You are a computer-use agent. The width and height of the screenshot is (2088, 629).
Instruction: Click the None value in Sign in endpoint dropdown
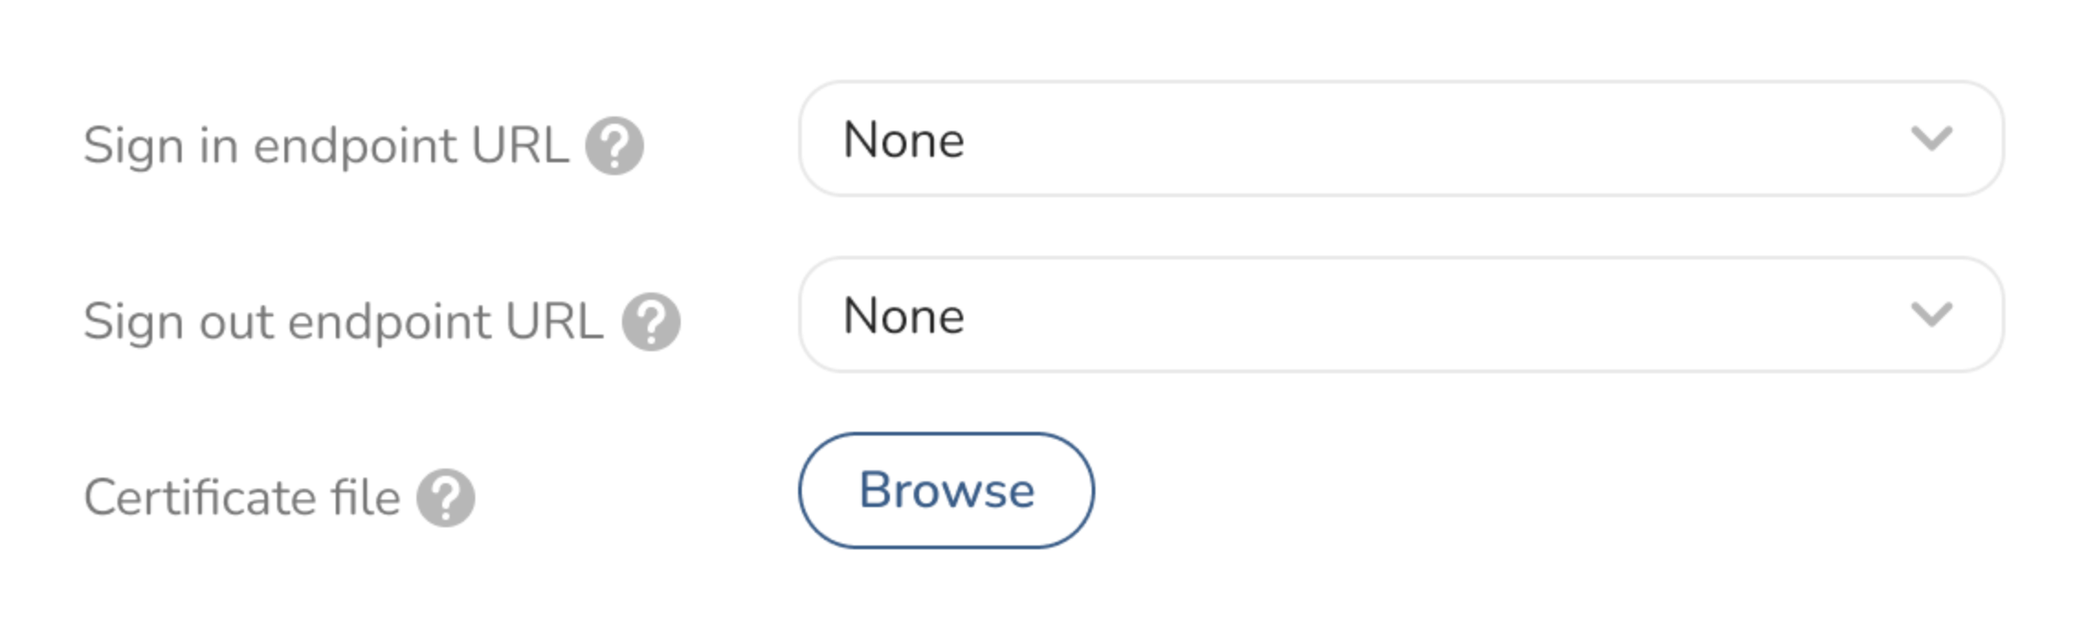tap(904, 140)
